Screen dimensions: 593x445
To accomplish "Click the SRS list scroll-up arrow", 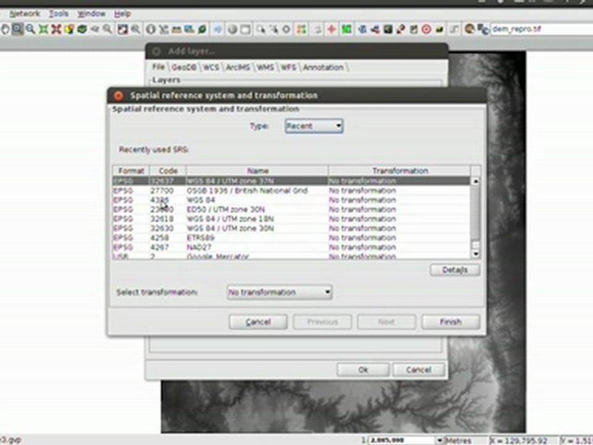I will coord(476,181).
